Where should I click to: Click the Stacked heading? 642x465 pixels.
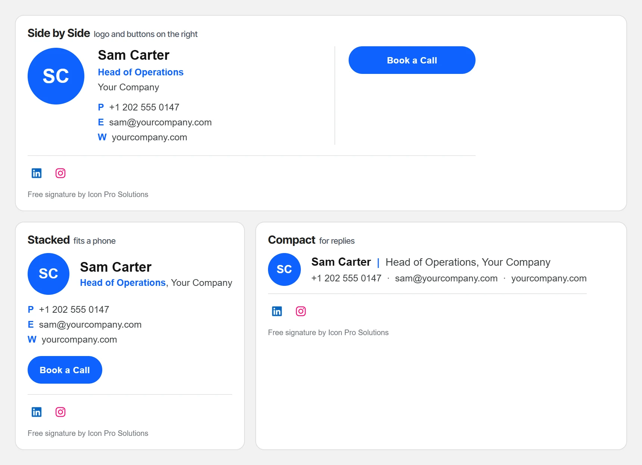click(x=49, y=240)
